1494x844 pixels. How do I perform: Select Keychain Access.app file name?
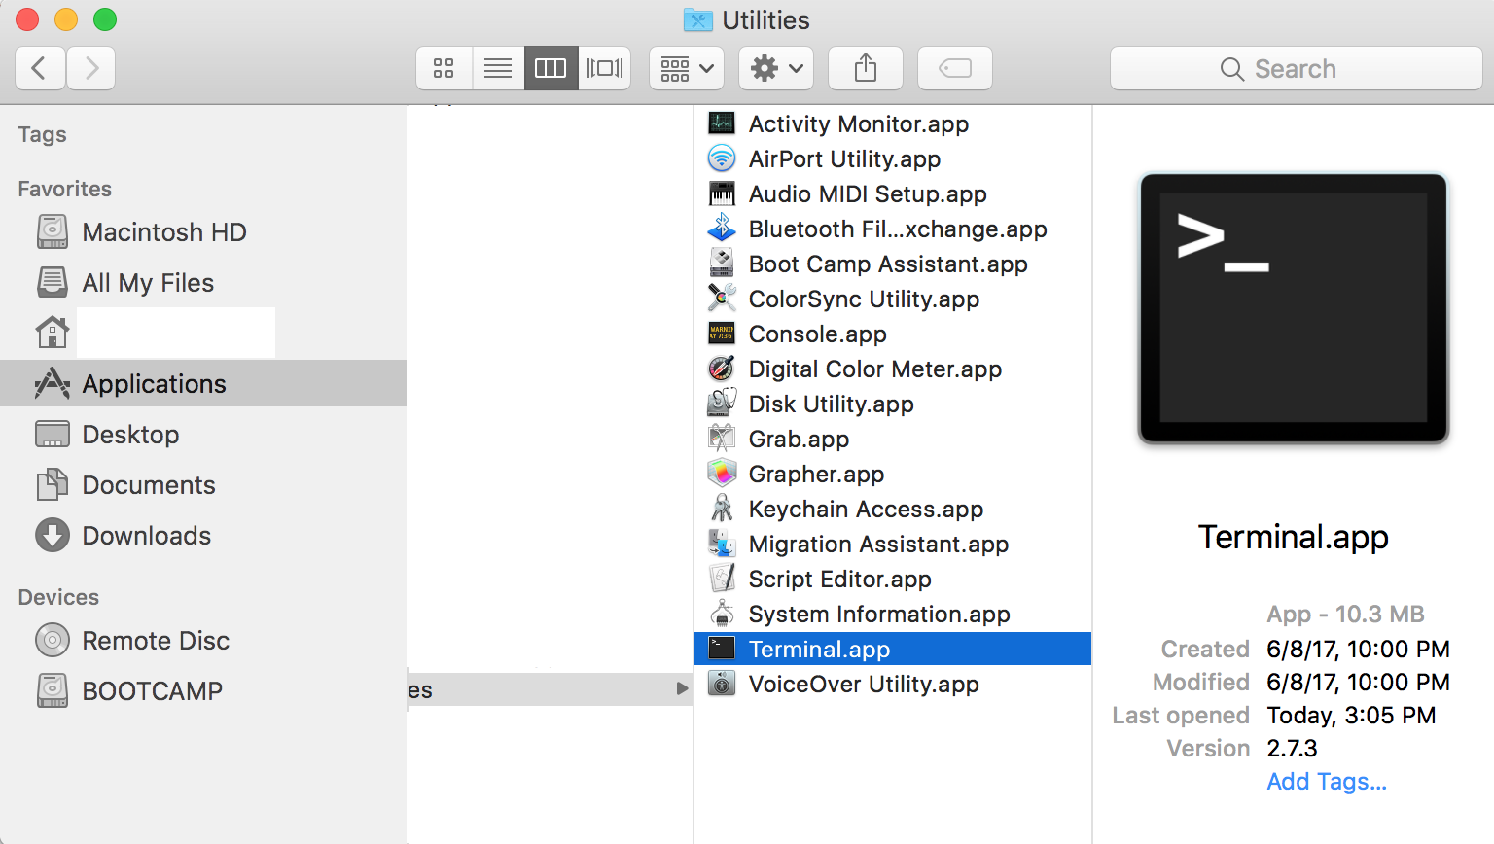(x=866, y=510)
